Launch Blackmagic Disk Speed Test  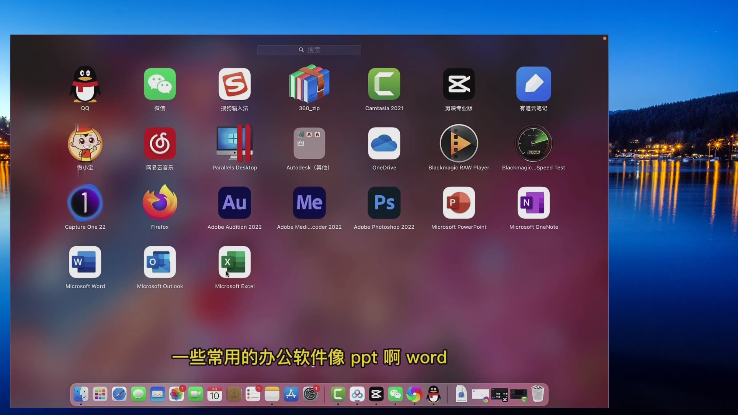(534, 143)
